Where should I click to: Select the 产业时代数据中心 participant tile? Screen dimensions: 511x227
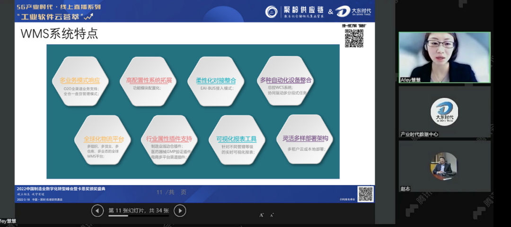coord(444,111)
